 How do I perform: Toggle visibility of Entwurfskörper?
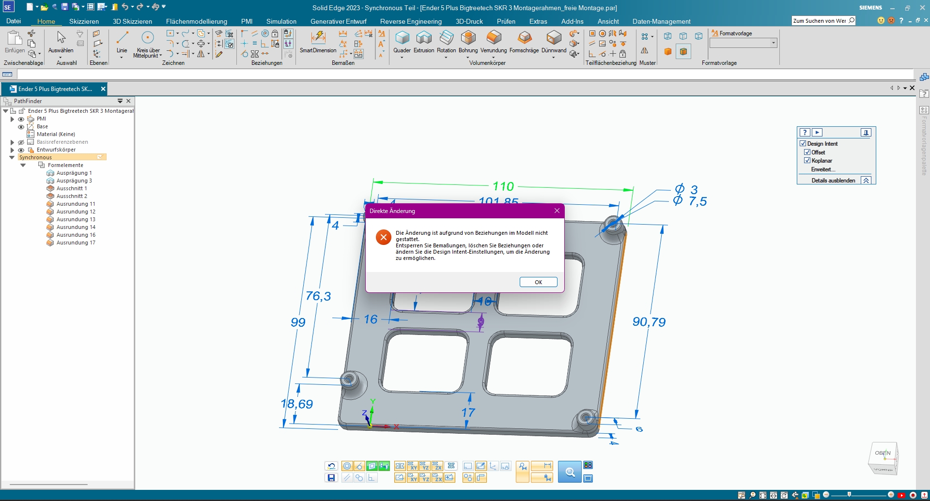21,150
